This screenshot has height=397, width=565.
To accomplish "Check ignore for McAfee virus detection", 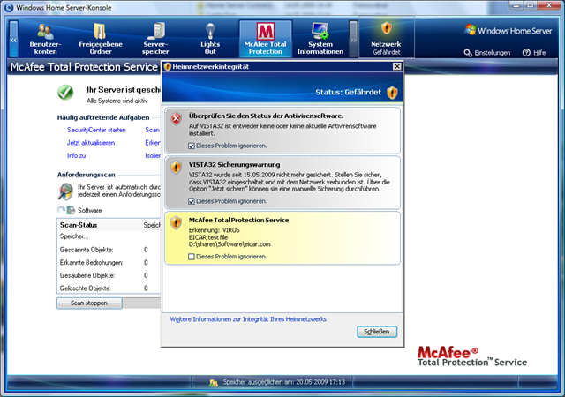I will tap(192, 257).
